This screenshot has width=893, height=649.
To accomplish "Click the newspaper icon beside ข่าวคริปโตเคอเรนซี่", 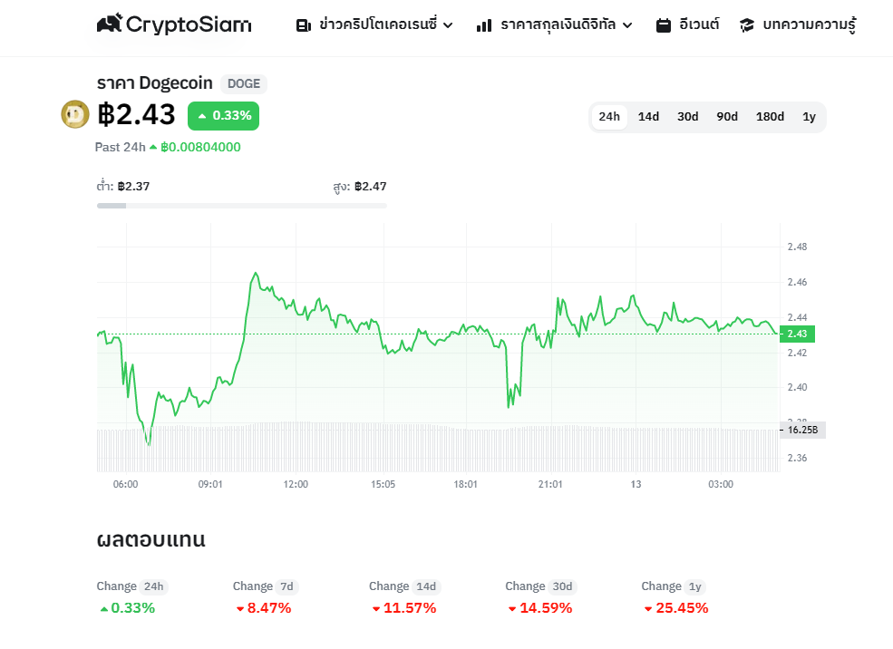I will click(304, 25).
